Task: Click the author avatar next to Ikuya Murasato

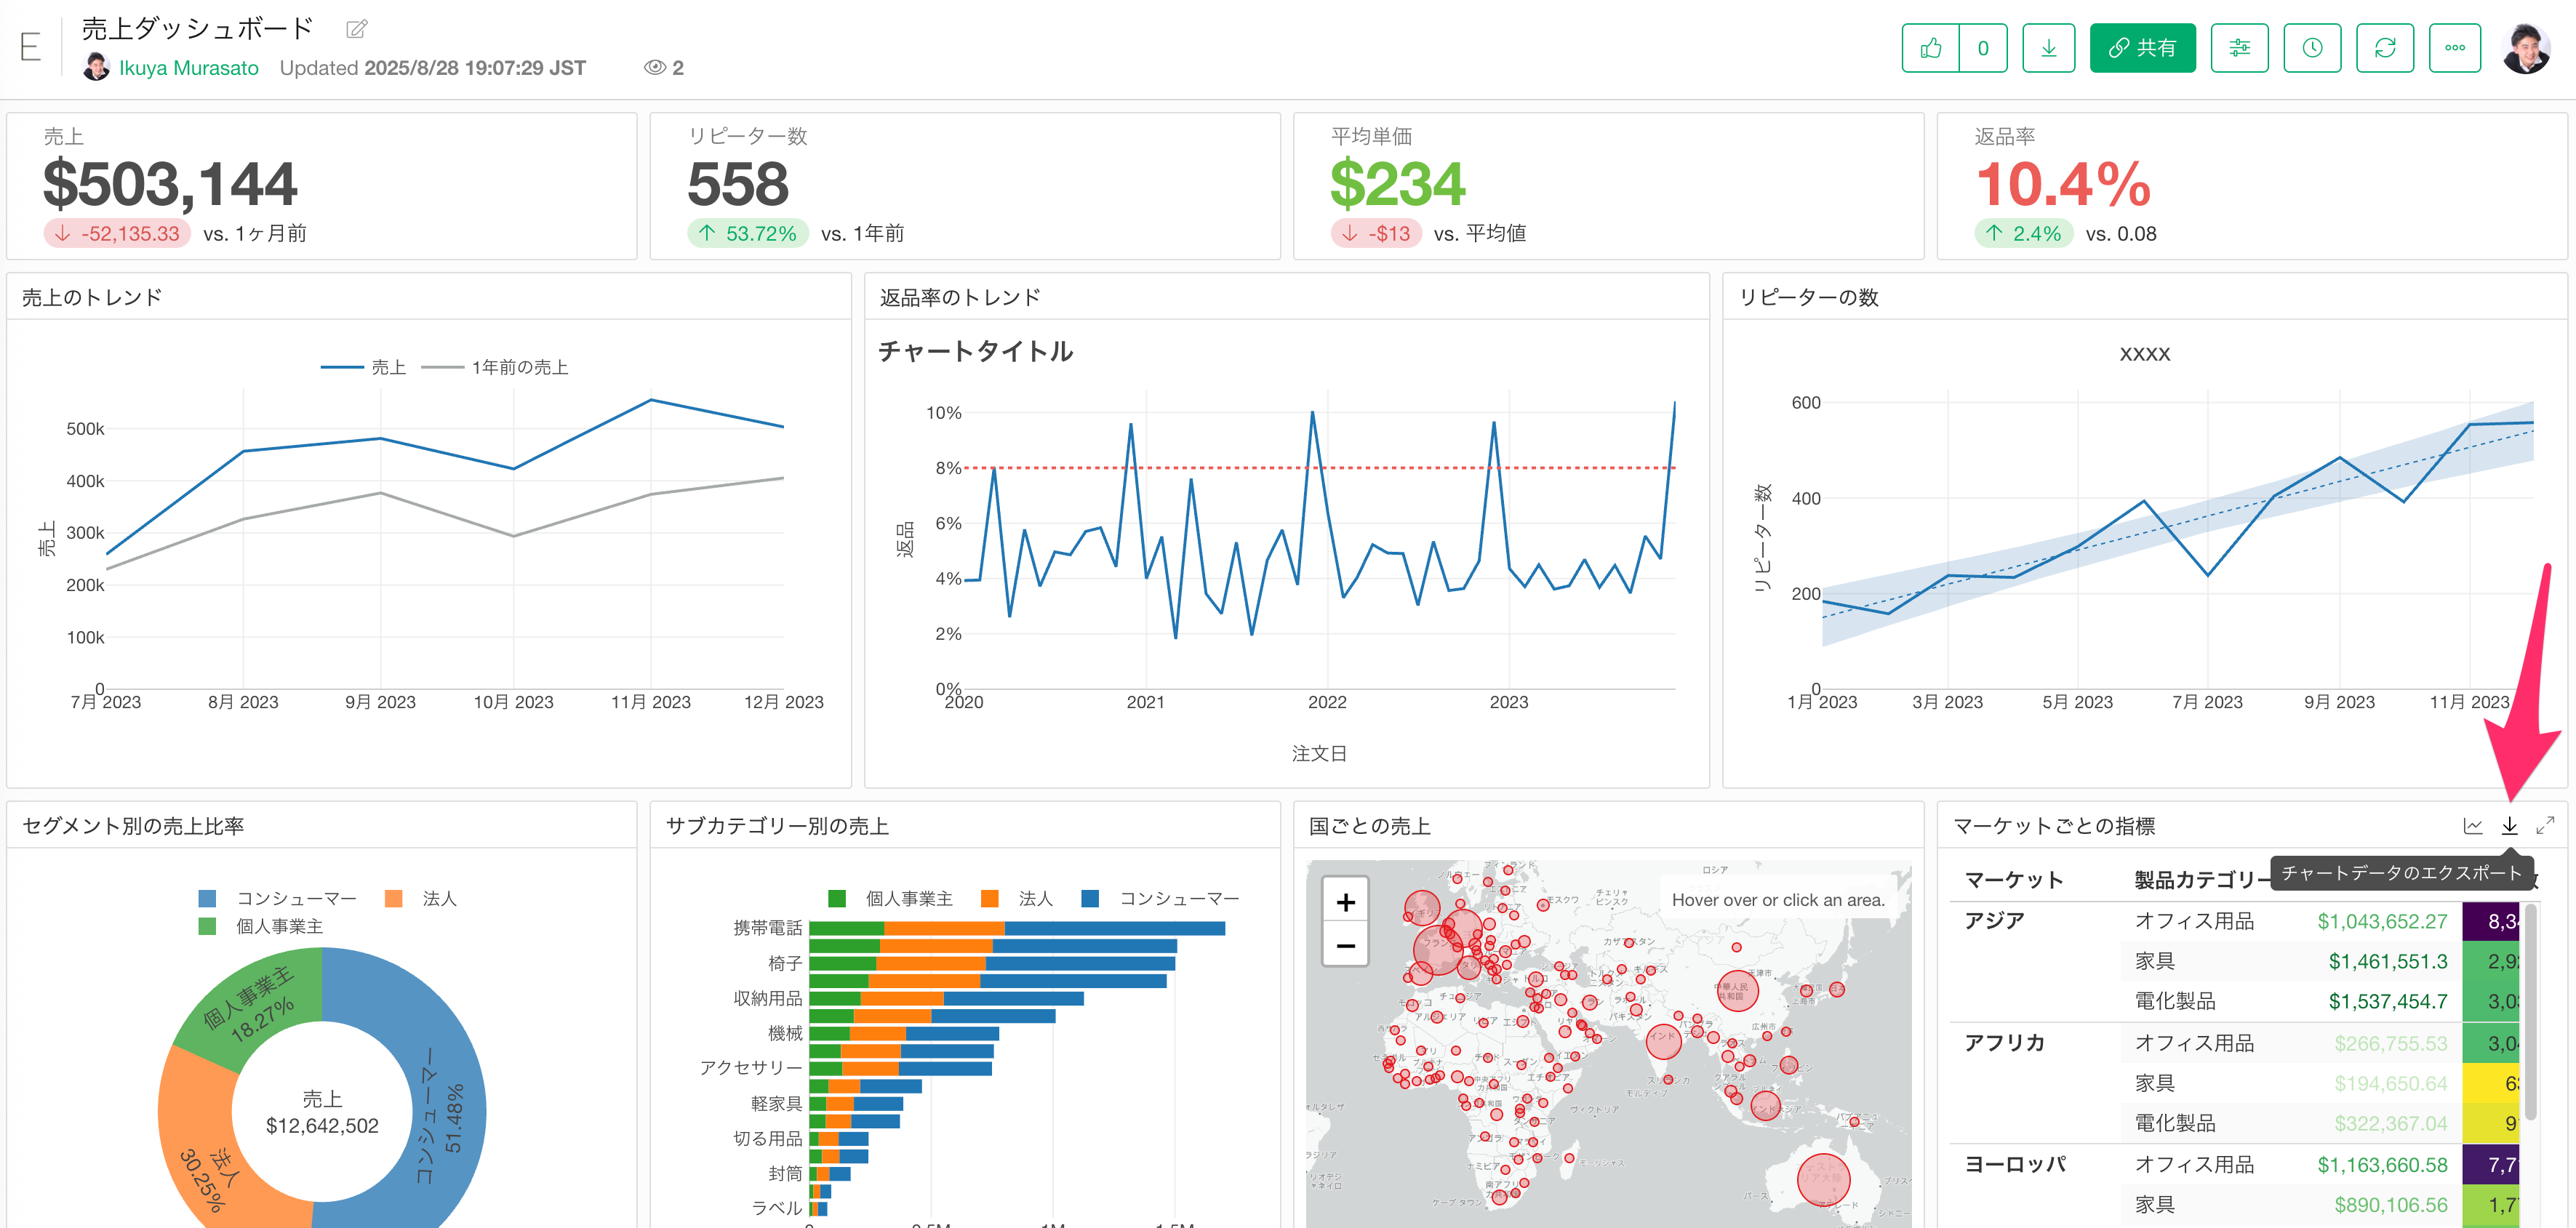Action: [x=96, y=67]
